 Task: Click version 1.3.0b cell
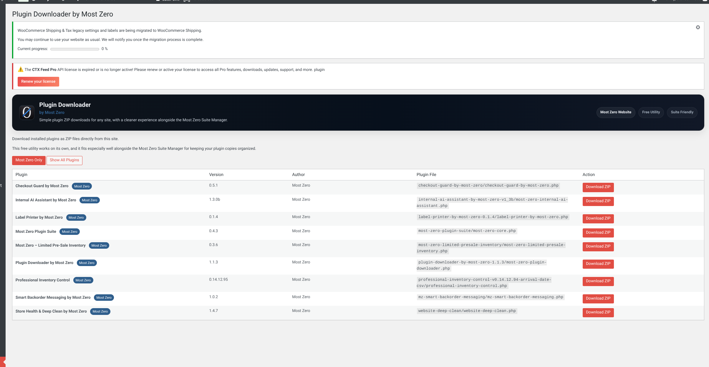[x=215, y=200]
